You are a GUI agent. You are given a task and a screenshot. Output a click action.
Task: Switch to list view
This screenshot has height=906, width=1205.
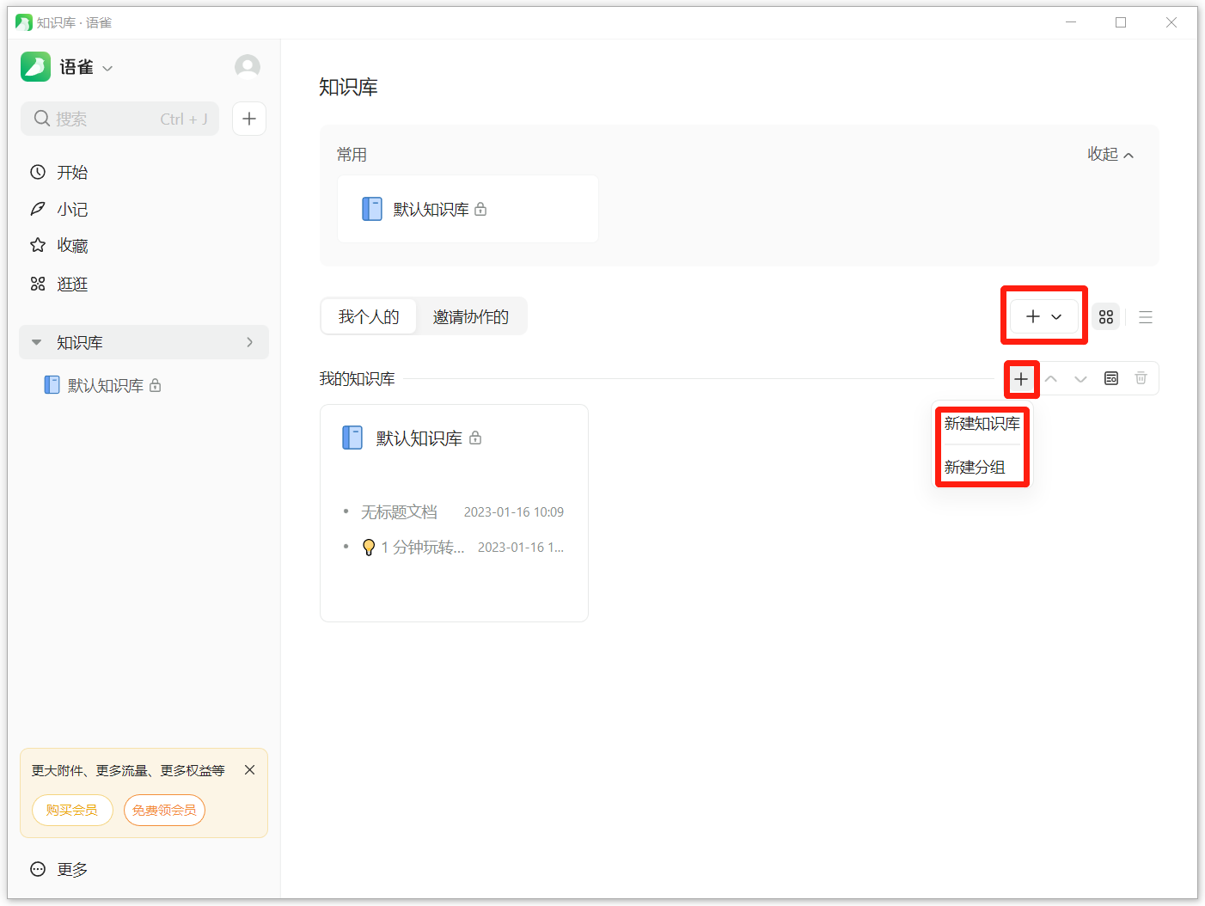pos(1146,317)
